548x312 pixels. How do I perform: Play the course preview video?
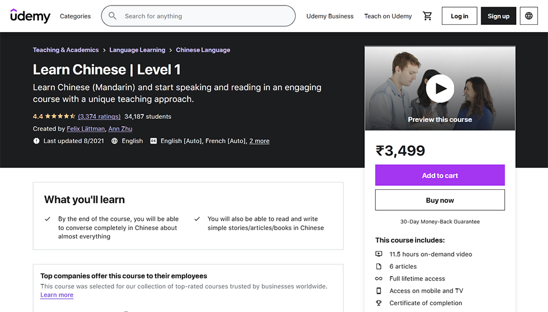(x=440, y=89)
